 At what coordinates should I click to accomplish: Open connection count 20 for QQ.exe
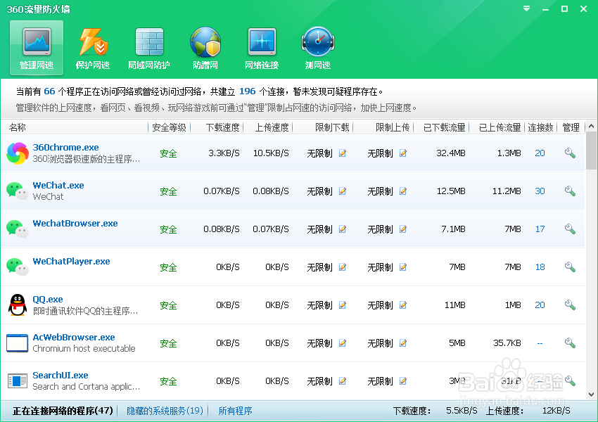pyautogui.click(x=540, y=305)
